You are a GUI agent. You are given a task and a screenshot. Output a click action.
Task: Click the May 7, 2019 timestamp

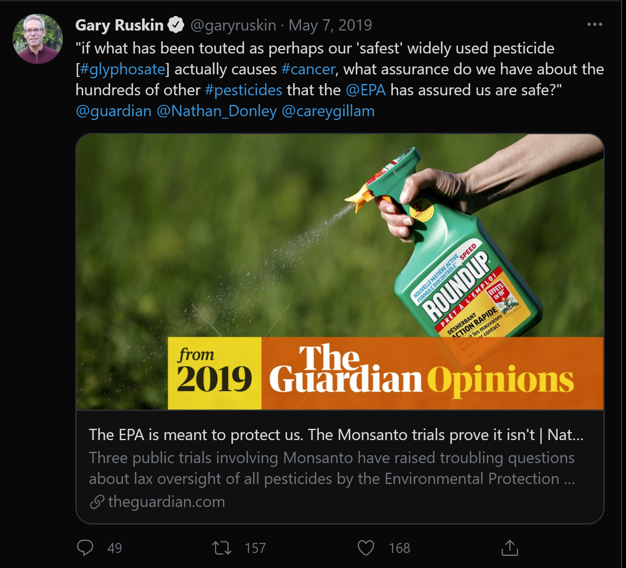(x=330, y=25)
